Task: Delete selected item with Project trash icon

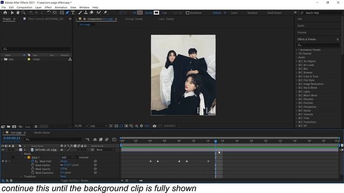Action: point(36,127)
